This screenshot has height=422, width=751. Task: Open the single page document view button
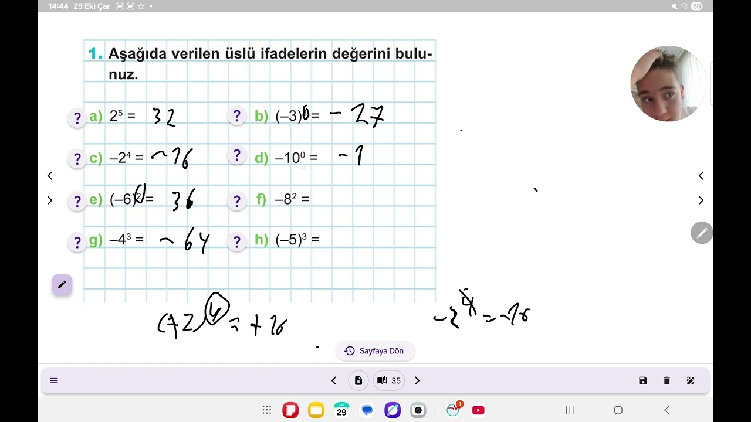358,381
